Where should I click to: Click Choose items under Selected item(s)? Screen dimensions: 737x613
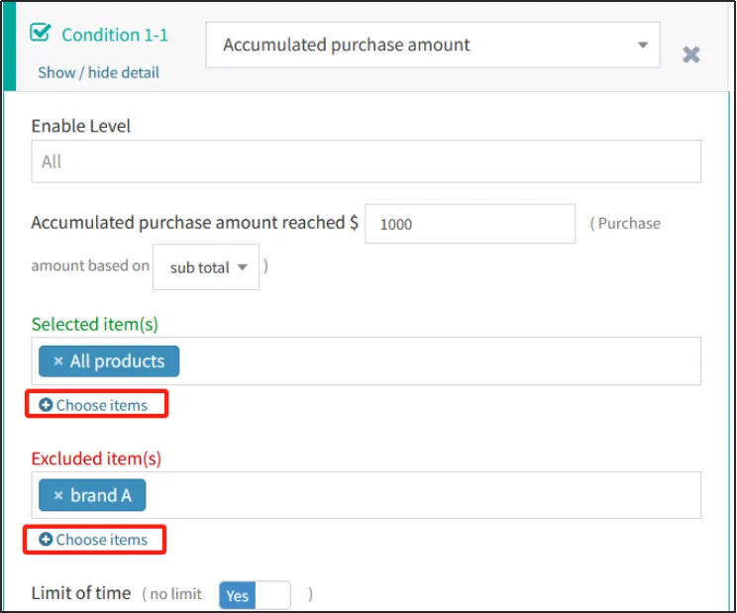tap(101, 405)
